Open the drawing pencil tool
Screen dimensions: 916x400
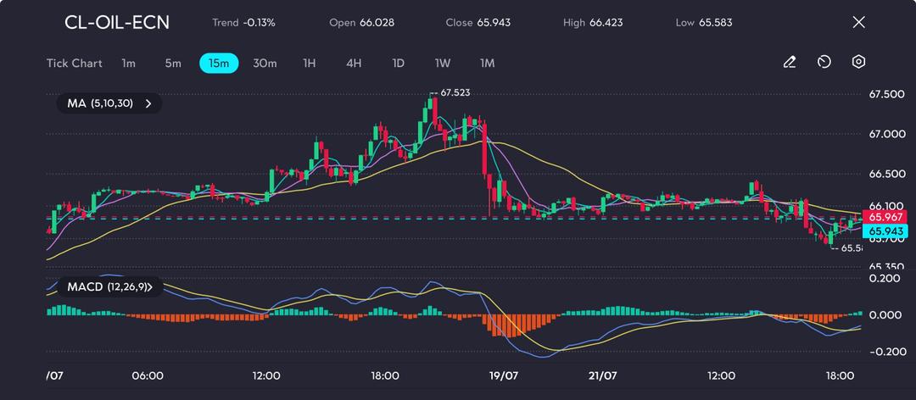[789, 63]
